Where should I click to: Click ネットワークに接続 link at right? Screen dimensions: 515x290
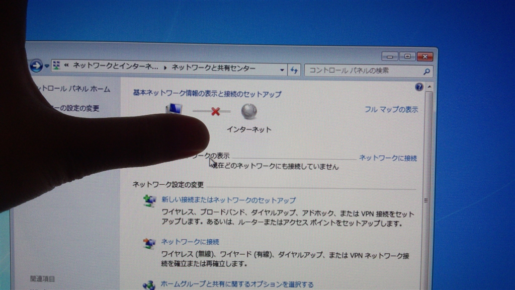coord(388,158)
